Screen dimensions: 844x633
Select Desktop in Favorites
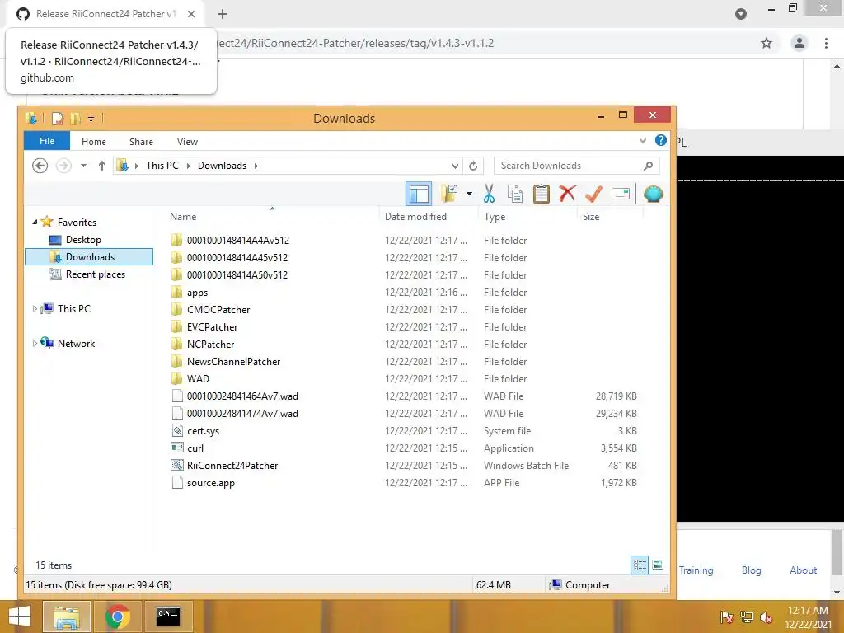83,240
